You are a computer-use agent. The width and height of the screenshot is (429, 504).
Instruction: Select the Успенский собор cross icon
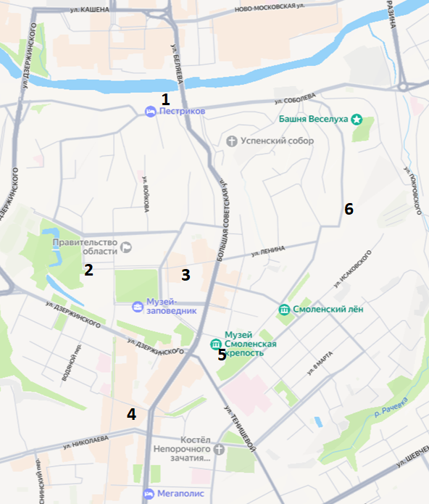click(231, 141)
